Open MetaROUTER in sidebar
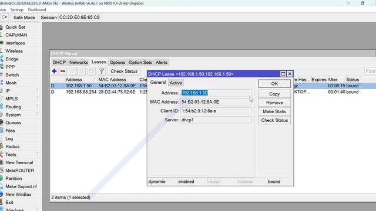 (x=19, y=171)
